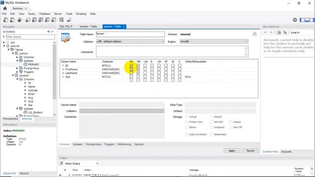This screenshot has width=315, height=177.
Task: Reconnect to DBMS toolbar icon
Action: (69, 20)
